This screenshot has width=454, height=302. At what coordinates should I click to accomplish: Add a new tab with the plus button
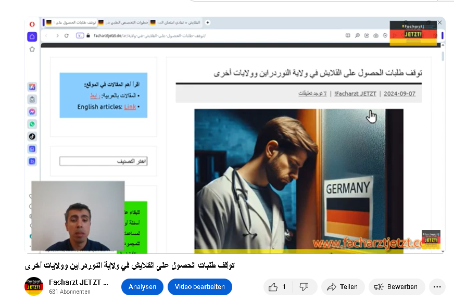point(208,22)
